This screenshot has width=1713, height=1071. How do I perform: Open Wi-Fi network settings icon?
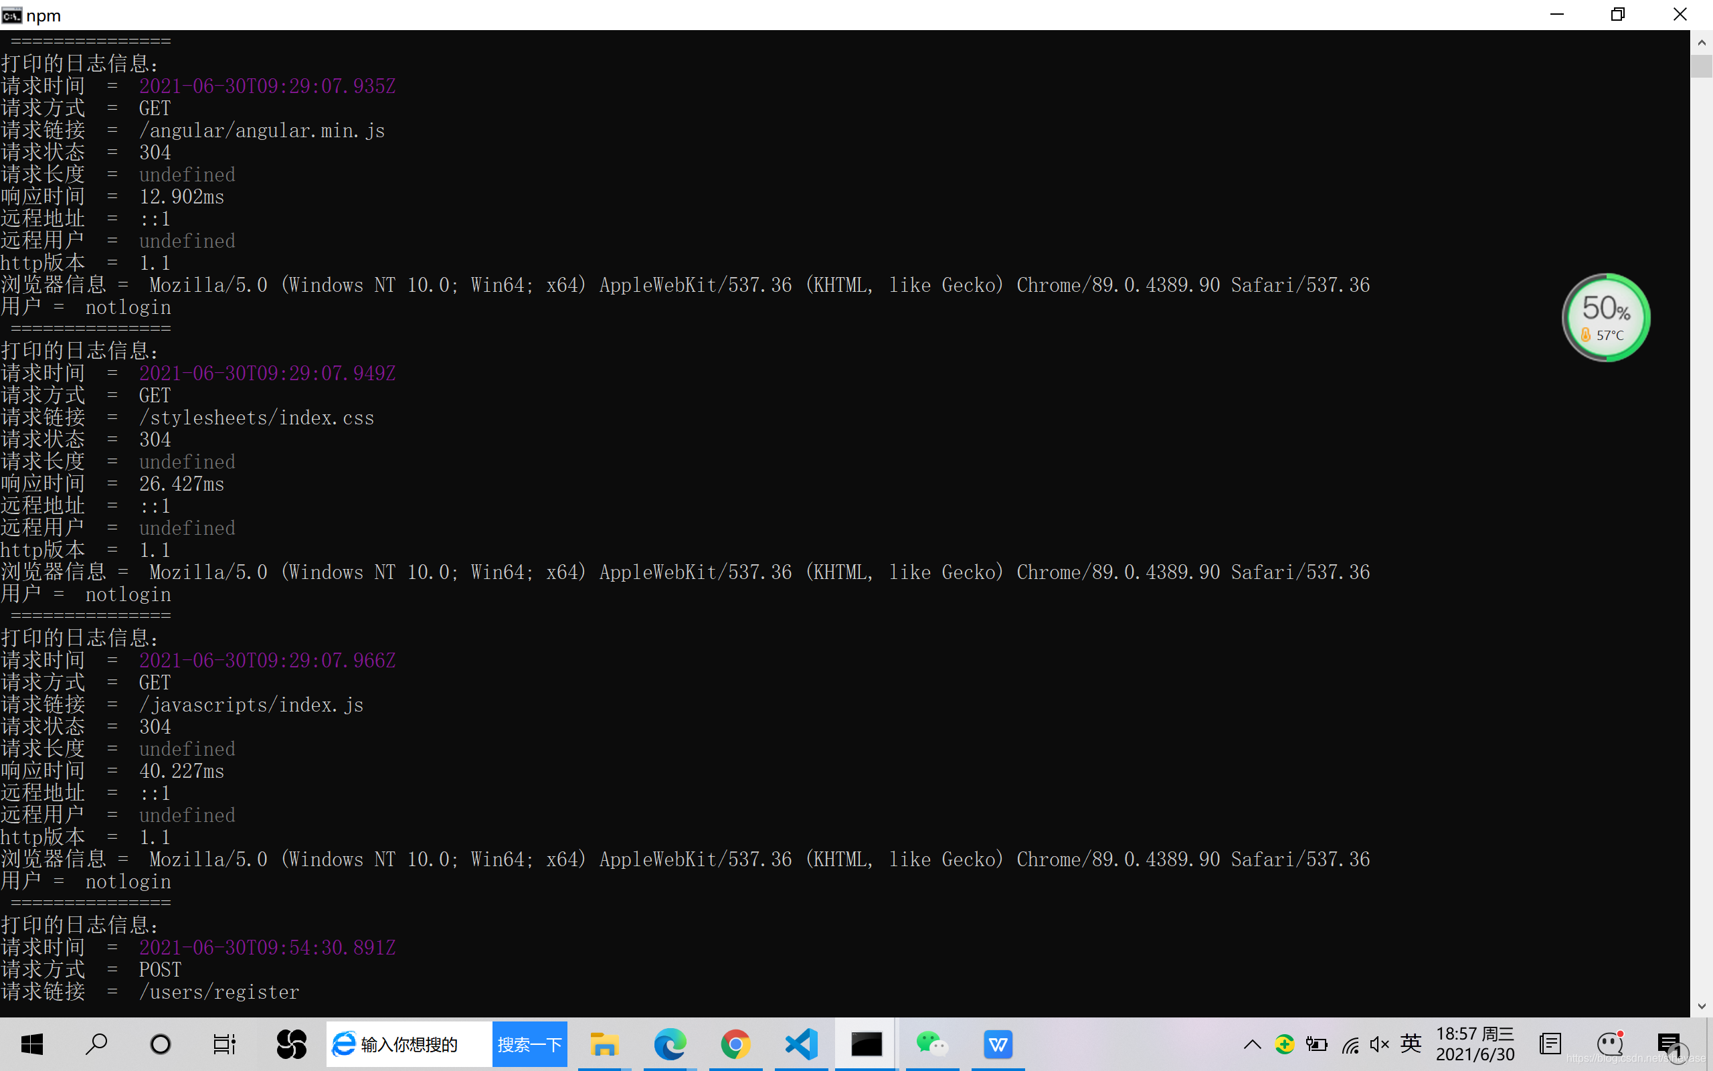[1350, 1044]
